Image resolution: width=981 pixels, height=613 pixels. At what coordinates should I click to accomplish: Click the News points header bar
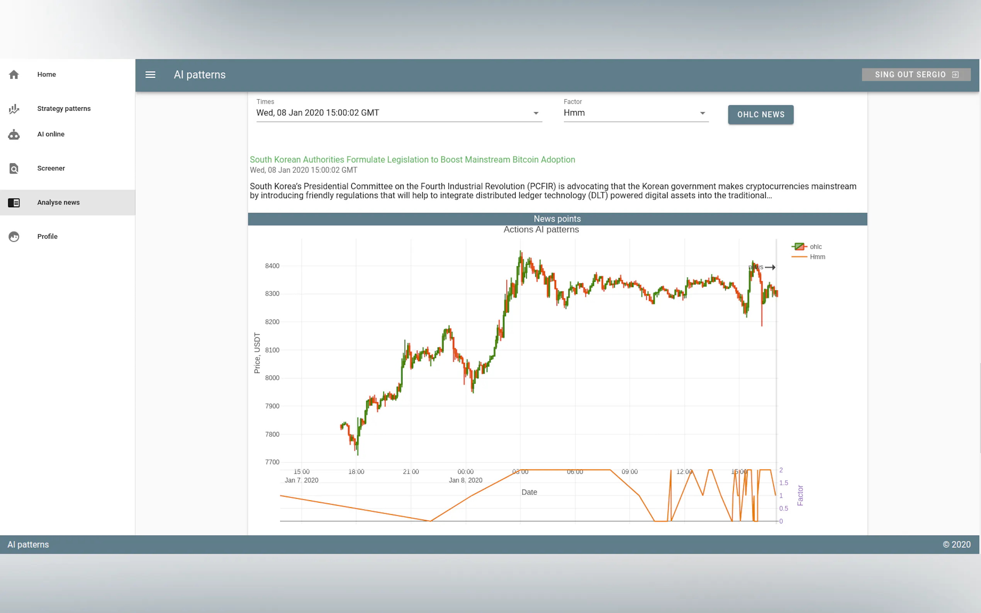click(x=557, y=219)
